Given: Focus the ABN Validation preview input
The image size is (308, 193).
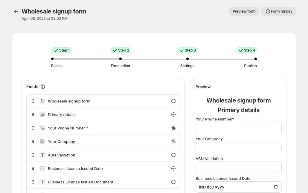Looking at the screenshot, I should pos(238,168).
